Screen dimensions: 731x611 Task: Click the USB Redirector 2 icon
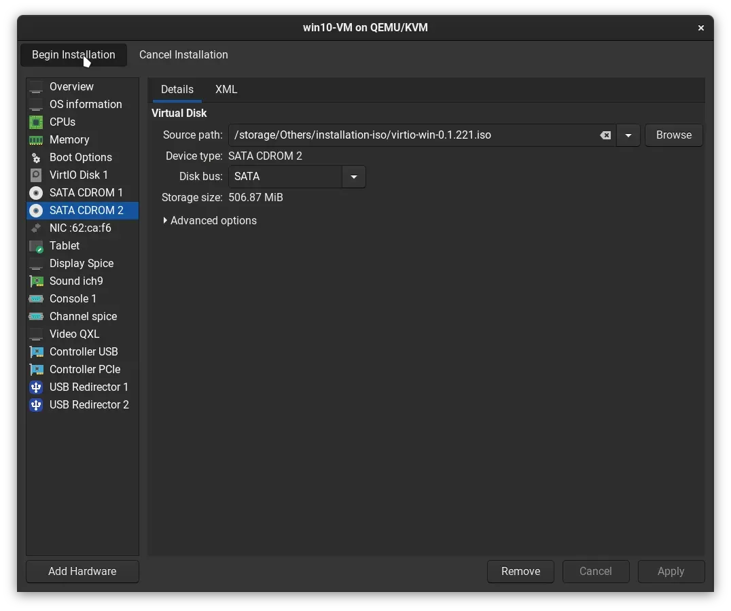[x=36, y=405]
